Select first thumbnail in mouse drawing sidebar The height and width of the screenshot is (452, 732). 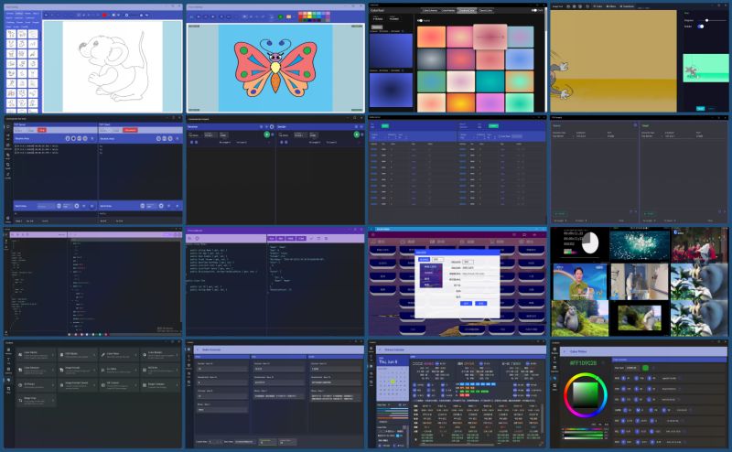[x=11, y=34]
